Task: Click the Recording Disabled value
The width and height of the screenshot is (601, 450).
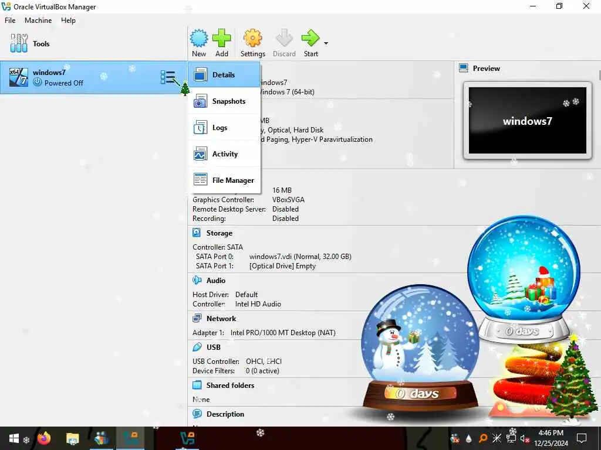Action: [285, 219]
